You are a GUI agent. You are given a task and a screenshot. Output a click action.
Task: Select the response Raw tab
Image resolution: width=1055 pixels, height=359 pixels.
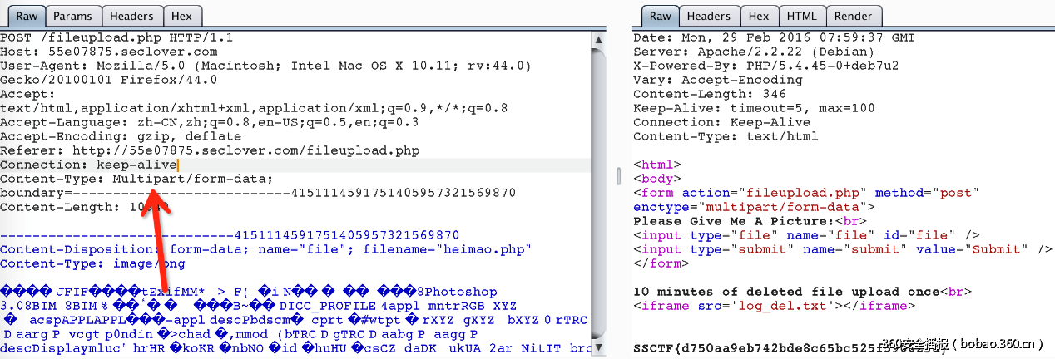tap(660, 16)
